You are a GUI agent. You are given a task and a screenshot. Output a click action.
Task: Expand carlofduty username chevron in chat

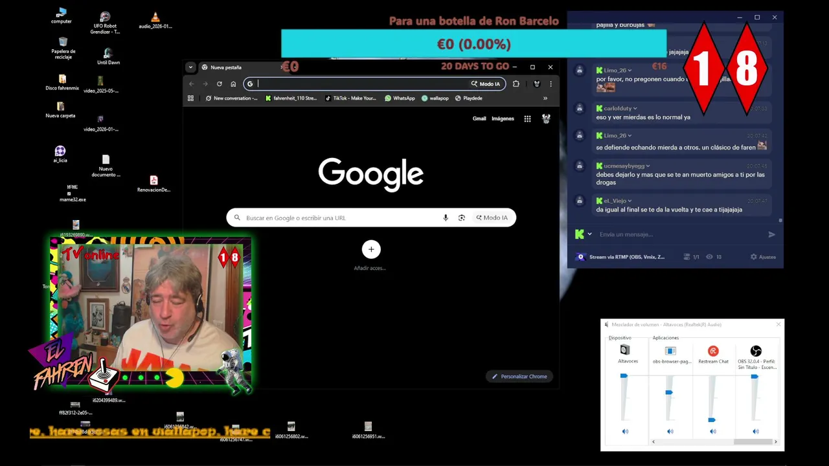coord(635,108)
